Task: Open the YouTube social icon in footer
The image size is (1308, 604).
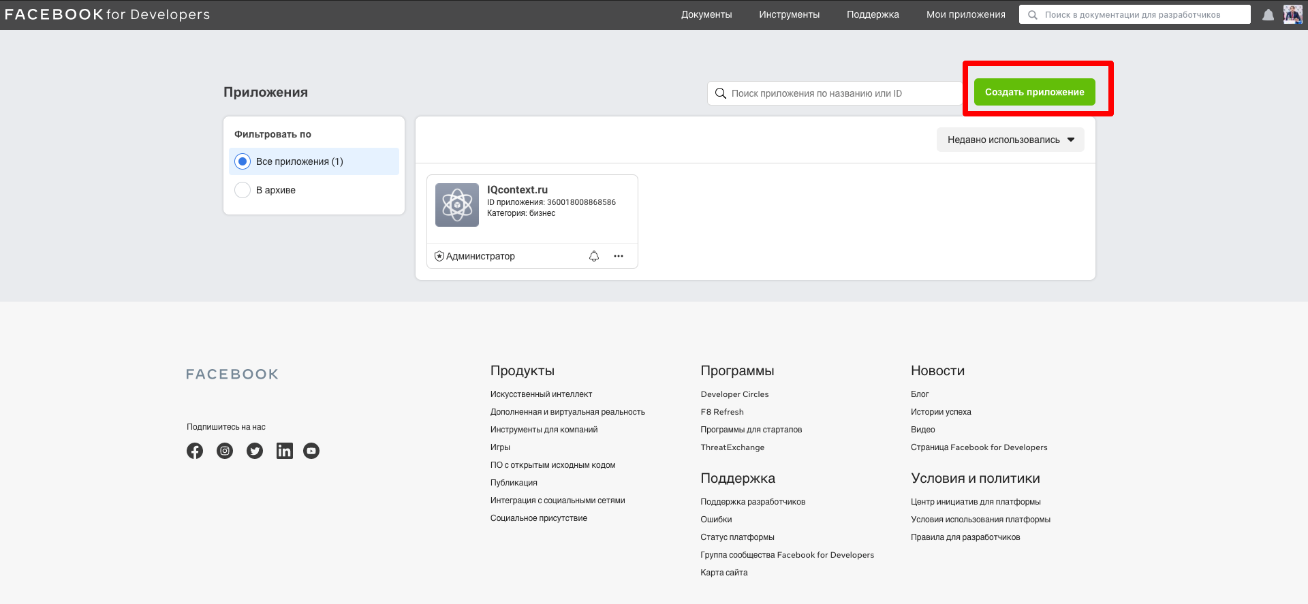Action: click(311, 451)
